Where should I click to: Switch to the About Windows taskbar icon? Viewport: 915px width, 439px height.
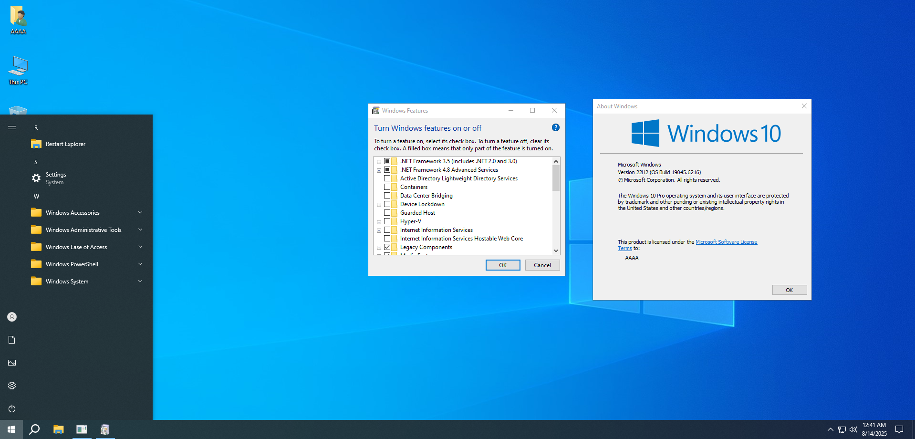[82, 429]
